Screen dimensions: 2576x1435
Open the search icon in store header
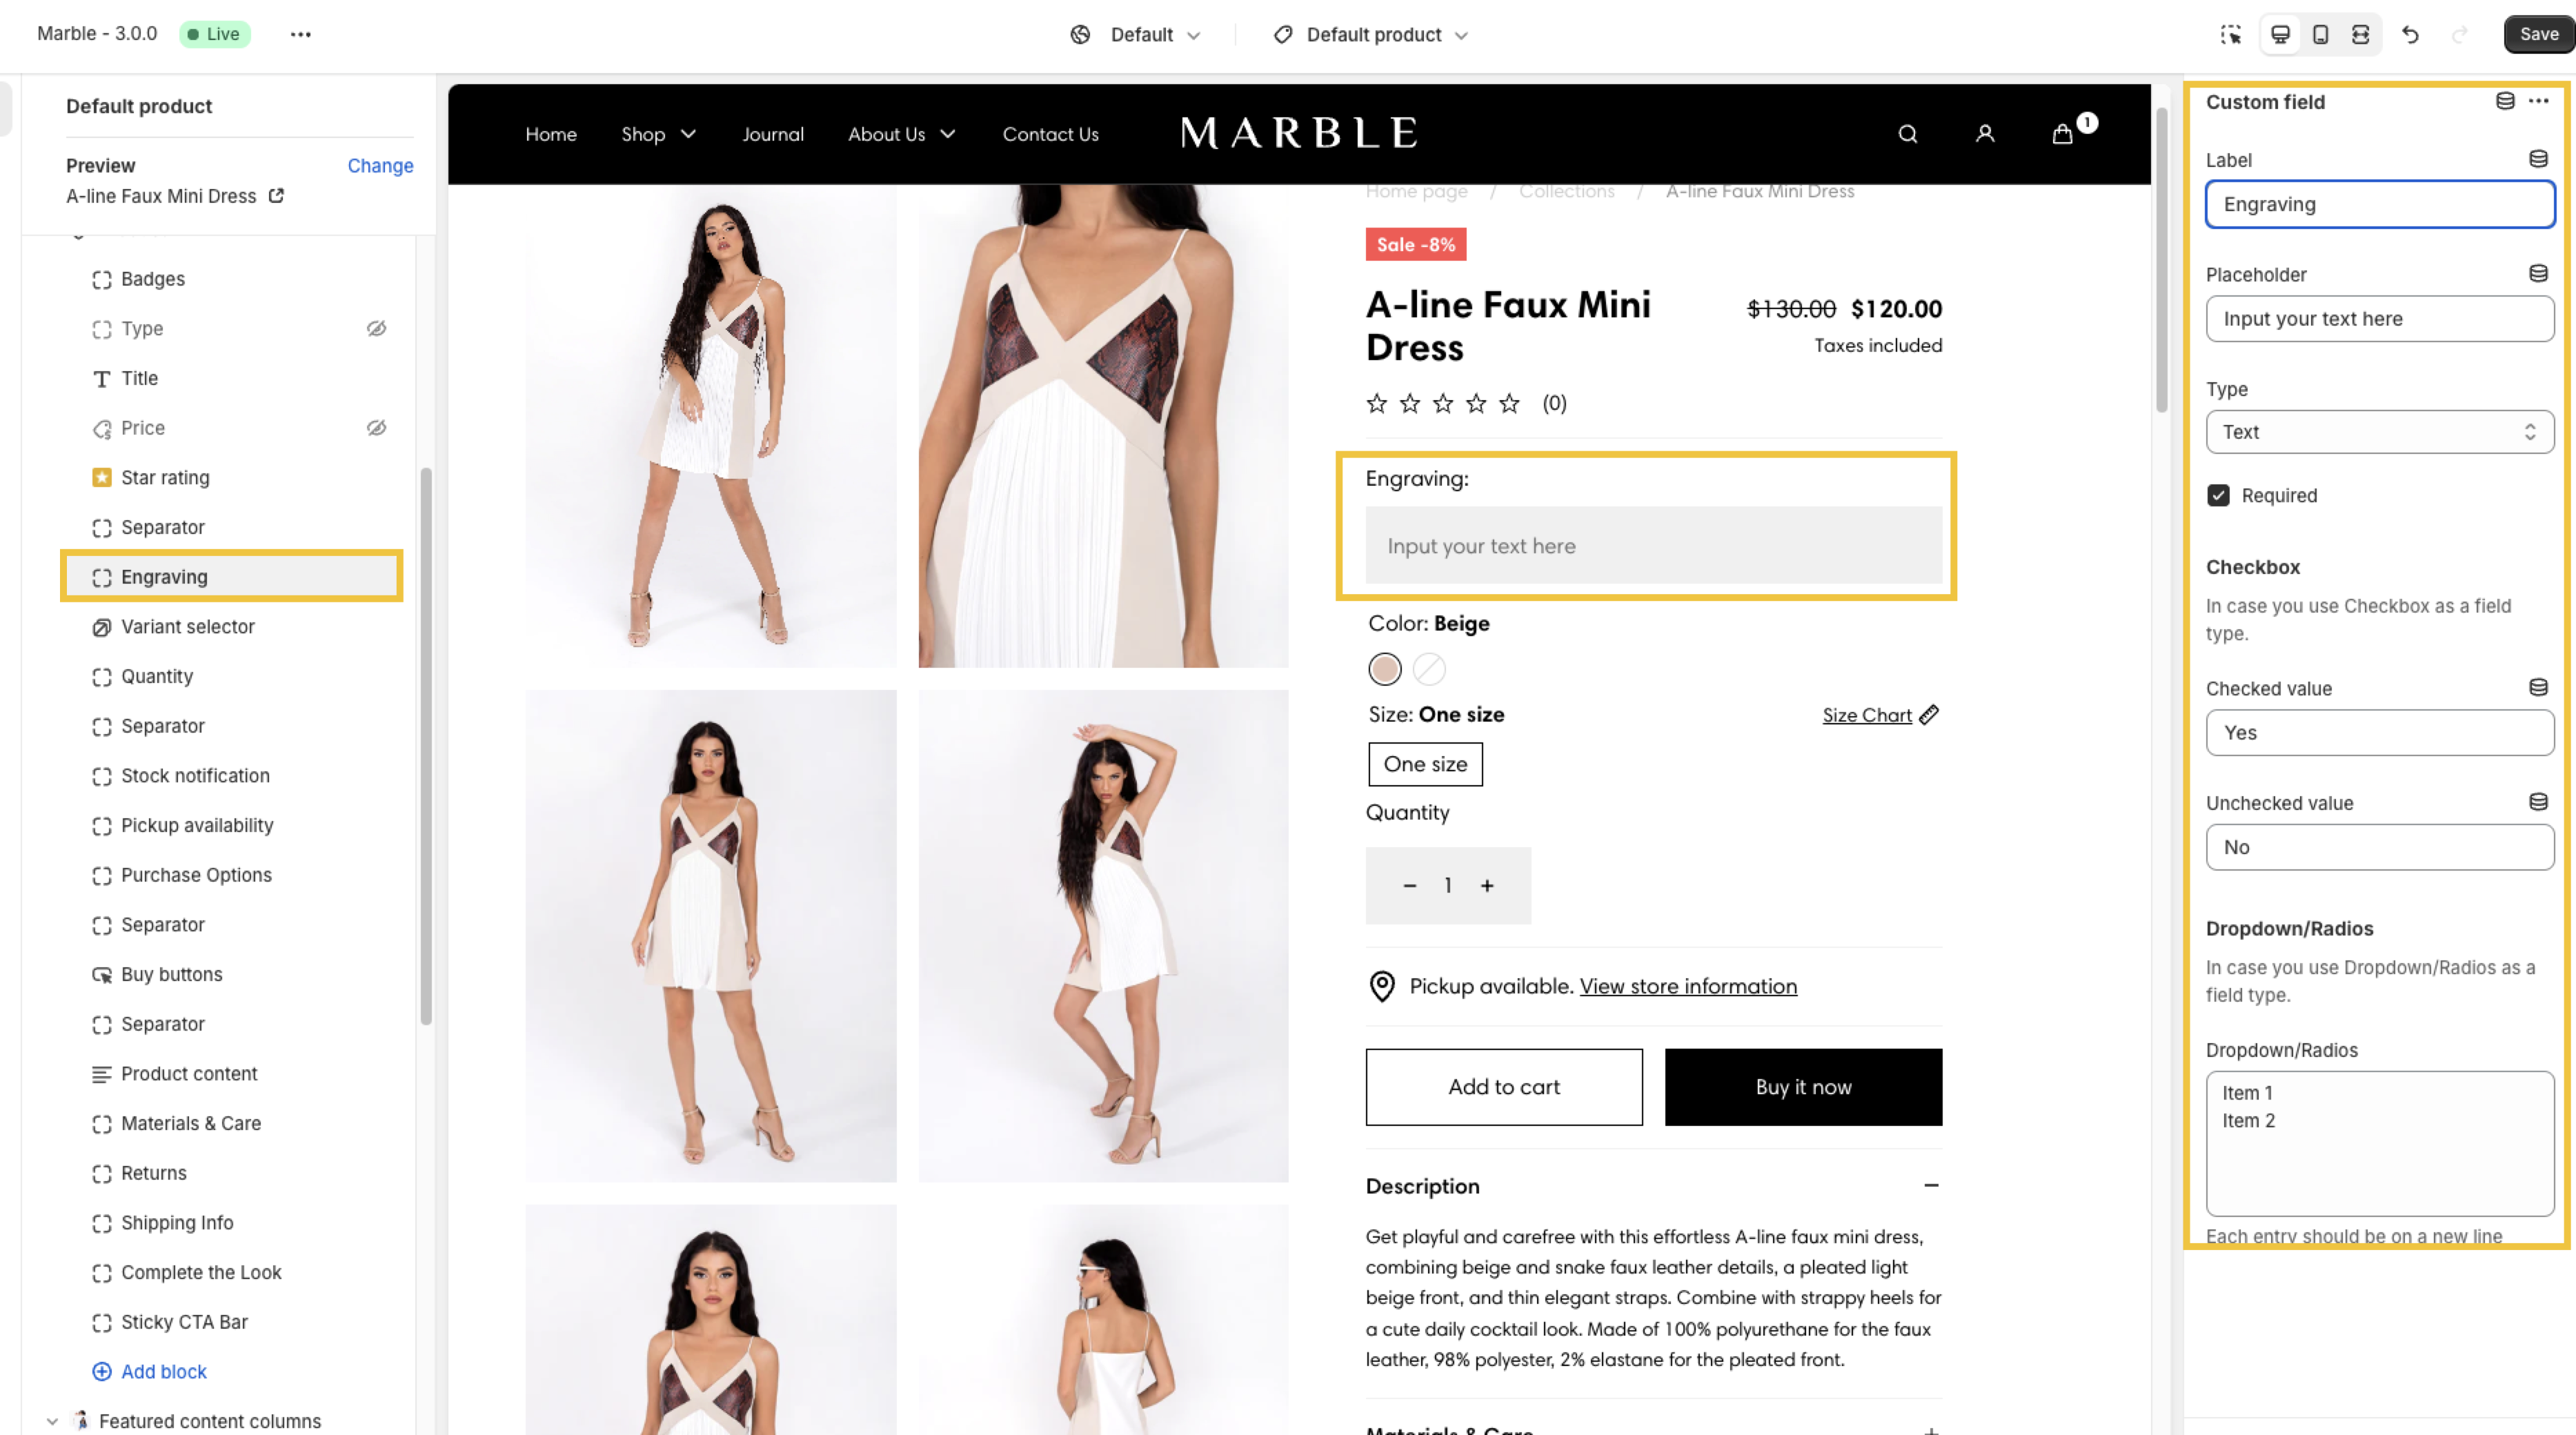pos(1907,134)
